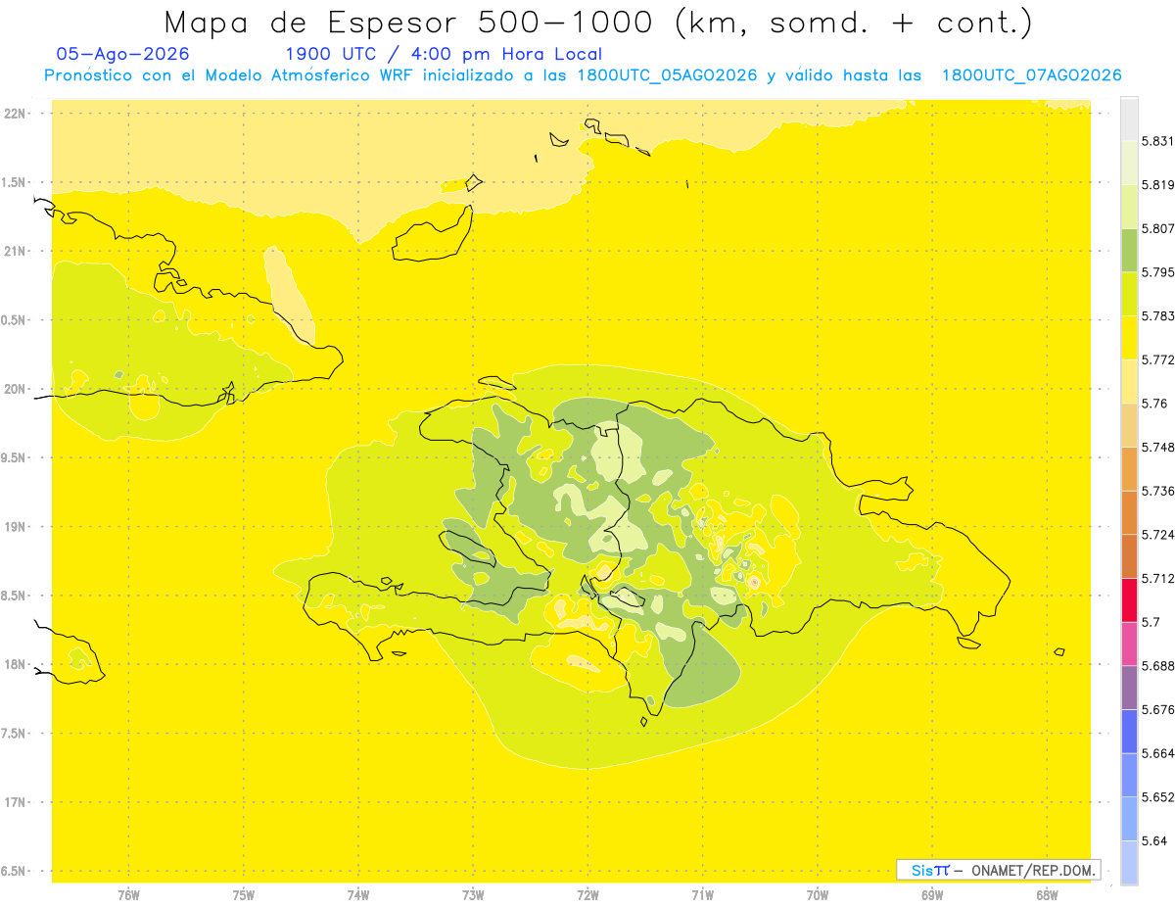
Task: Click legend value '5.676'
Action: pyautogui.click(x=1158, y=709)
